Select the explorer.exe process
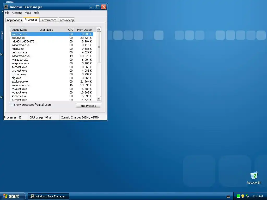This screenshot has height=200, width=267. pyautogui.click(x=52, y=82)
